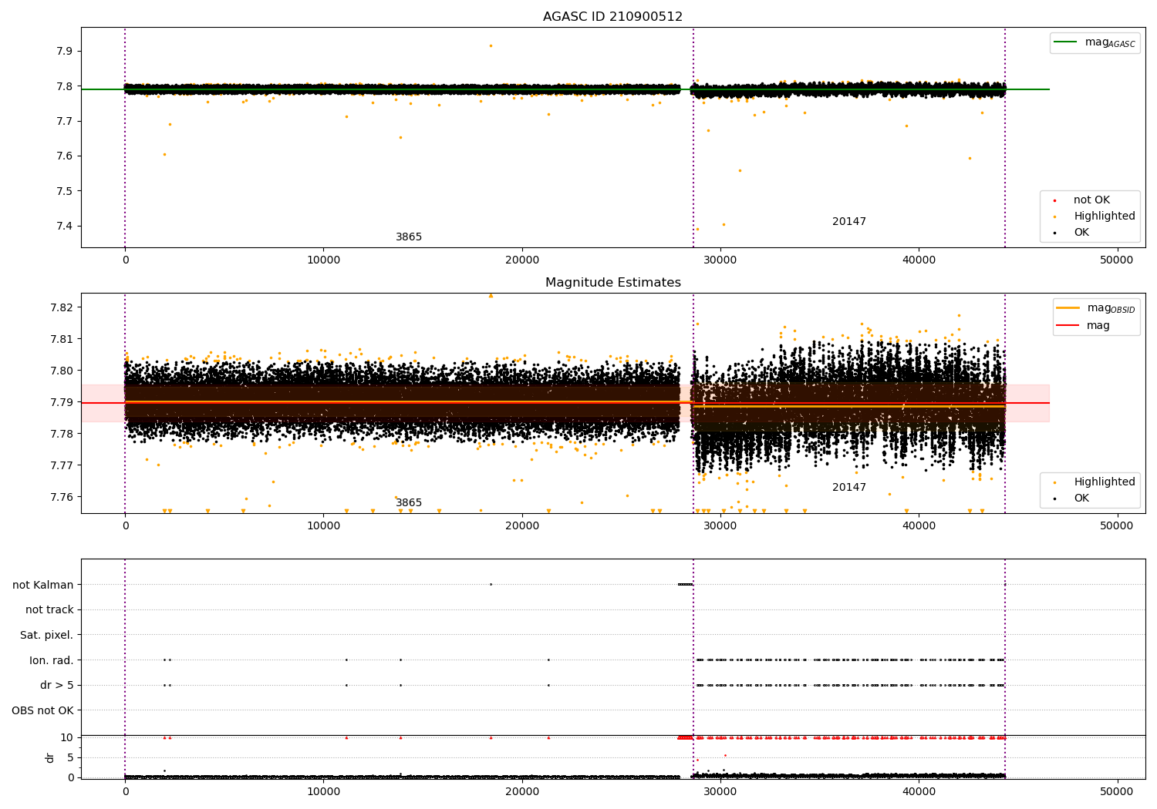Click the '20147' obsid label in Magnitude Estimates plot
This screenshot has width=1157, height=809.
[849, 488]
